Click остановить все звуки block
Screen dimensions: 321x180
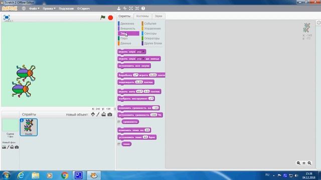click(x=134, y=65)
